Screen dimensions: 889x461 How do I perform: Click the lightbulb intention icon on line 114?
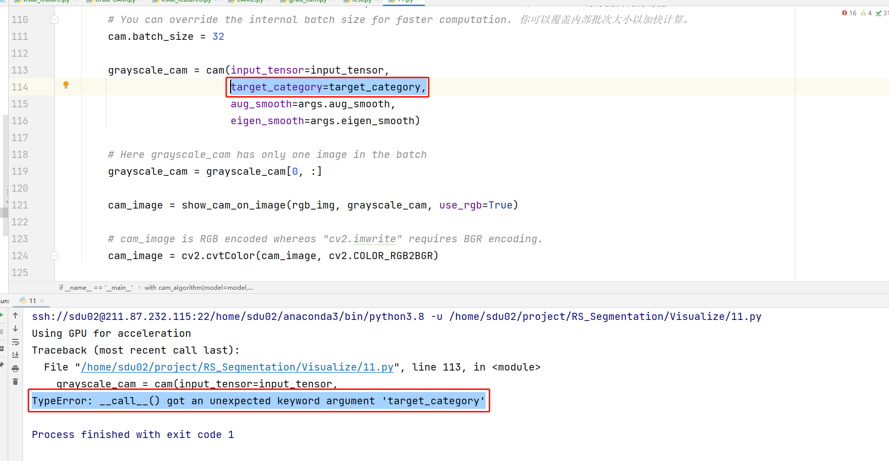(65, 85)
